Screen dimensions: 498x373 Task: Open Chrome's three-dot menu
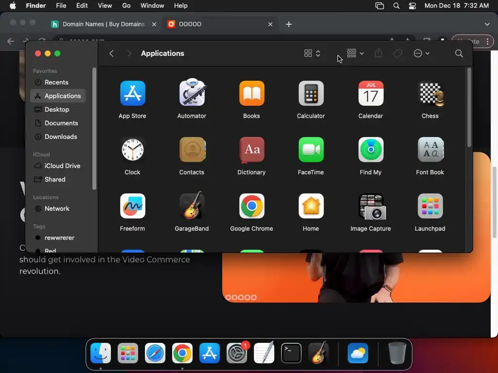click(x=487, y=41)
